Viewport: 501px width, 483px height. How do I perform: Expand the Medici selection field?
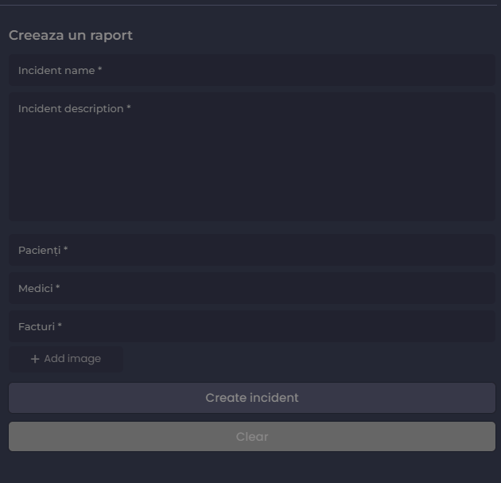(x=251, y=288)
